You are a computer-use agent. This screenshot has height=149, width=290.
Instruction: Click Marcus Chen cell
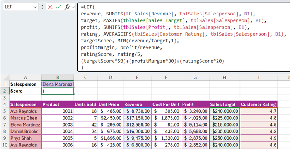26,118
